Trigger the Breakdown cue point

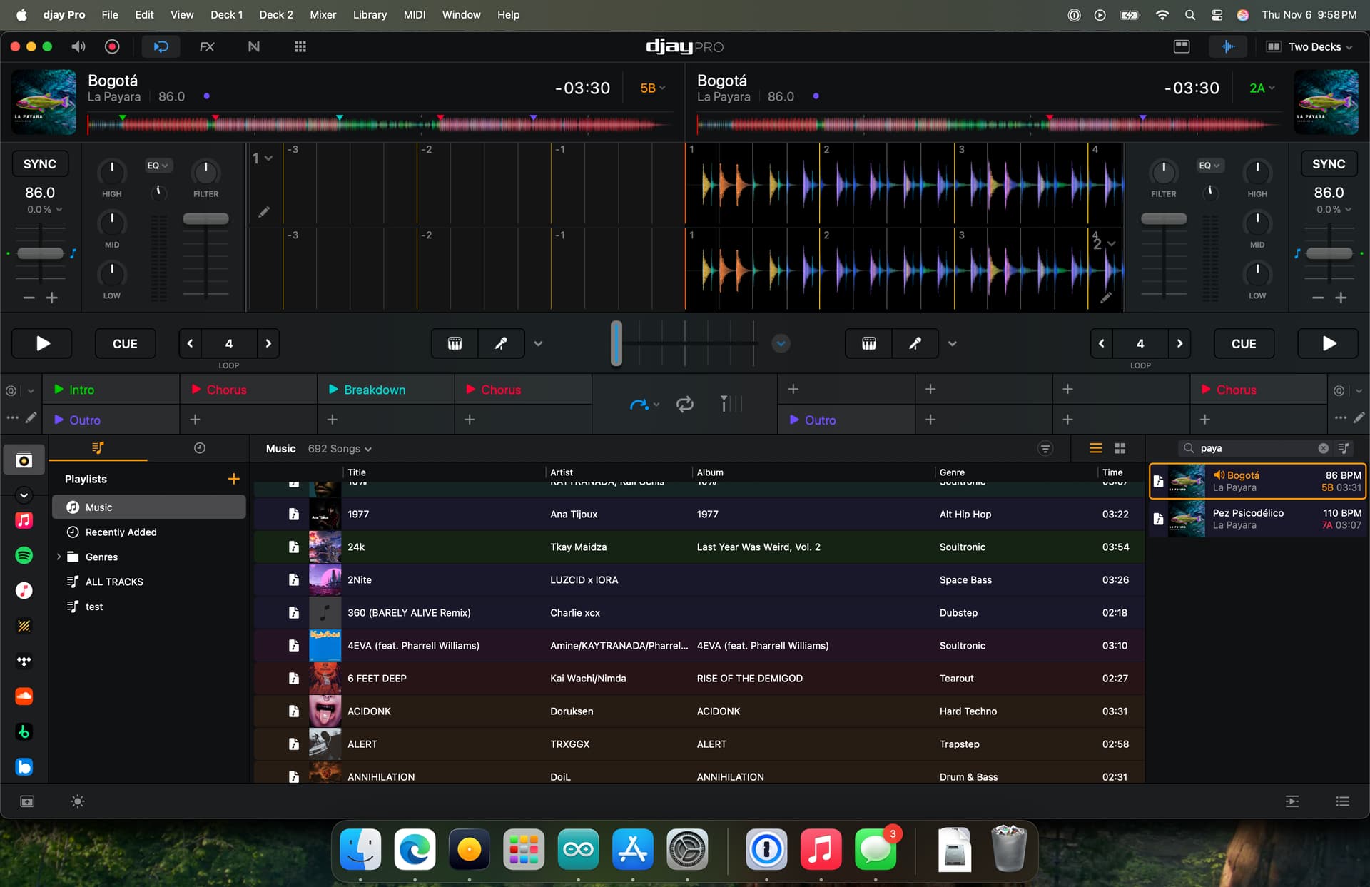[375, 390]
